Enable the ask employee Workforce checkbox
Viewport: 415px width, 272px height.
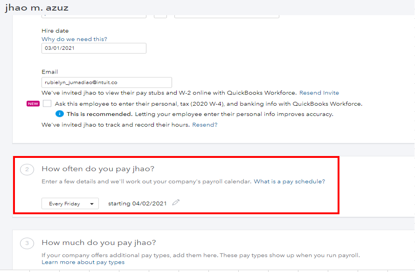(47, 104)
